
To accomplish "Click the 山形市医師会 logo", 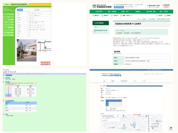I will [111, 75].
